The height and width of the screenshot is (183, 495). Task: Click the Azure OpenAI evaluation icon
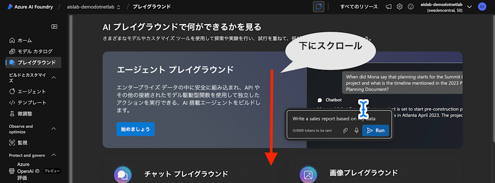[x=12, y=171]
